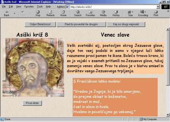170x122 pixels.
Task: Click the 'Asiški križ 8' heading
Action: tap(32, 35)
